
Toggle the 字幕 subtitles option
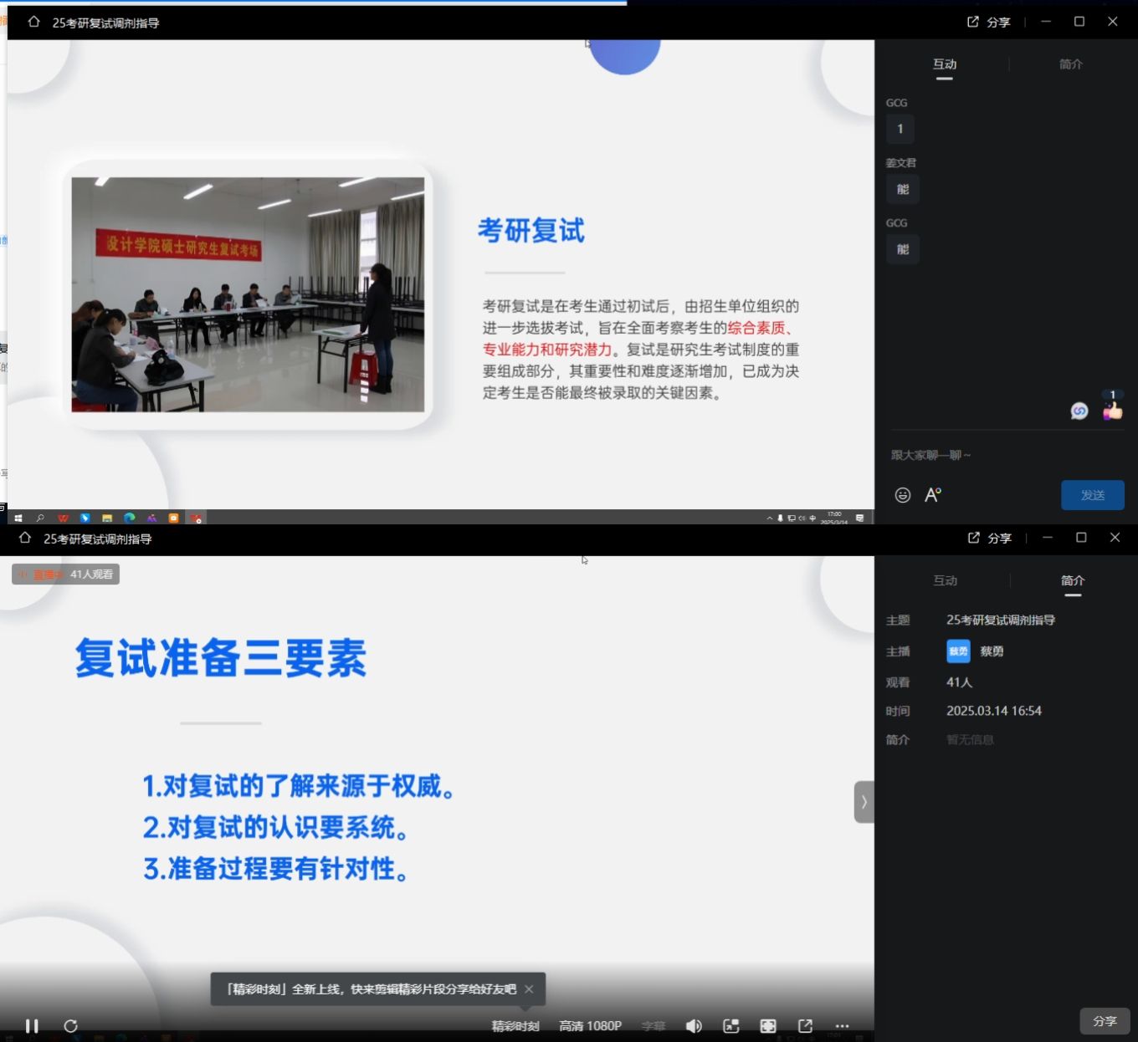click(654, 1026)
